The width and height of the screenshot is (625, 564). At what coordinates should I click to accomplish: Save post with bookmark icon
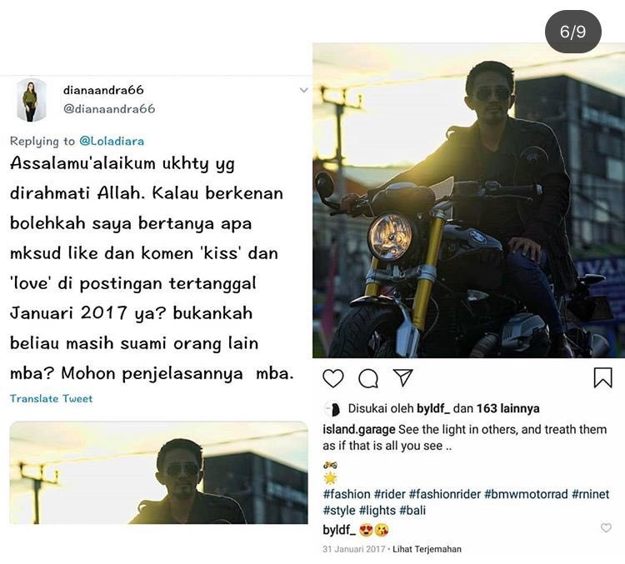click(602, 377)
